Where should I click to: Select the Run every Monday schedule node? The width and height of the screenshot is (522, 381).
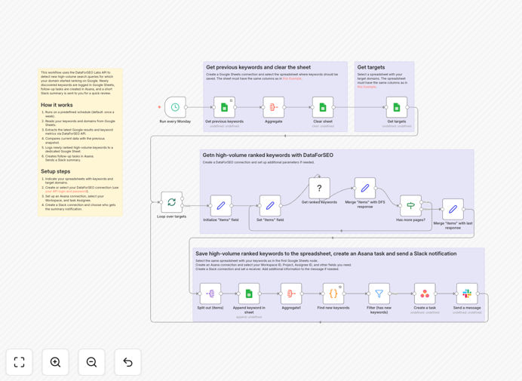pyautogui.click(x=175, y=107)
